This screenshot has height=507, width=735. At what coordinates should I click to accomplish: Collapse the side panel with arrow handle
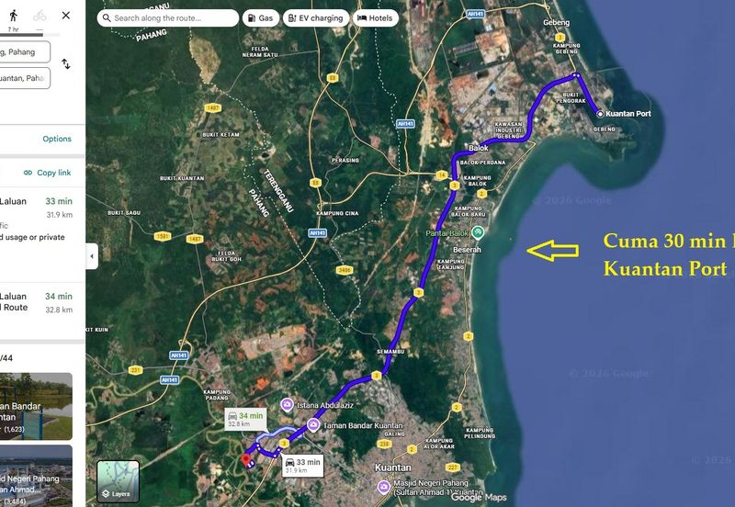(x=91, y=256)
